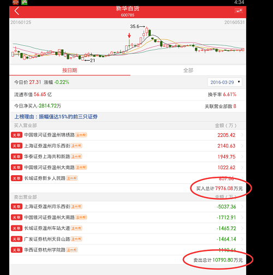Expand chevron on the -1464.14 sell row
Image resolution: width=273 pixels, height=275 pixels.
coord(242,239)
